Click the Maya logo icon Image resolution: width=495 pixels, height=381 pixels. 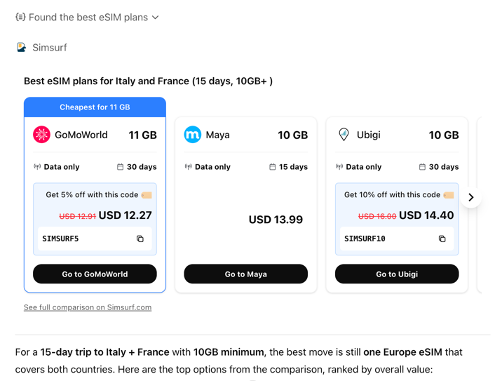pos(192,135)
